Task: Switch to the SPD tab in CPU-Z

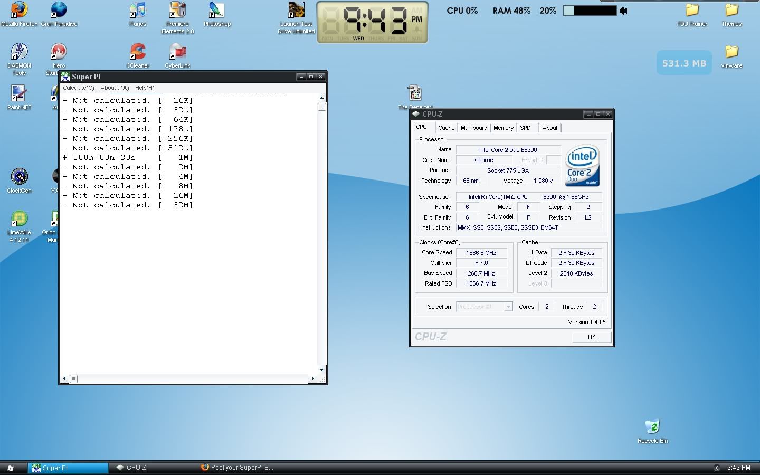Action: [x=525, y=128]
